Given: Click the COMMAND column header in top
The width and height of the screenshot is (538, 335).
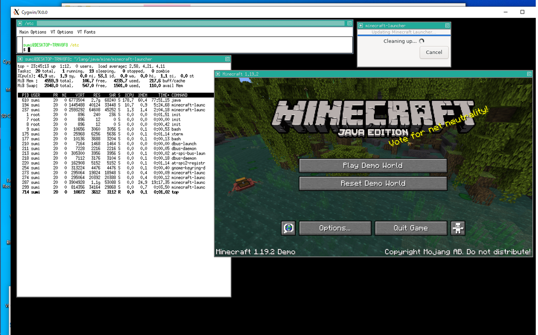Looking at the screenshot, I should [179, 95].
